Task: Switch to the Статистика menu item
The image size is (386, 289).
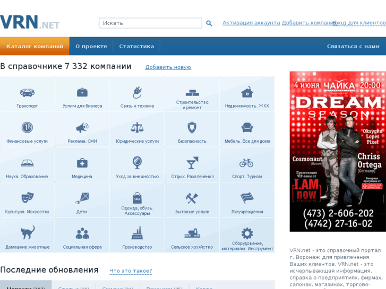Action: pyautogui.click(x=136, y=46)
